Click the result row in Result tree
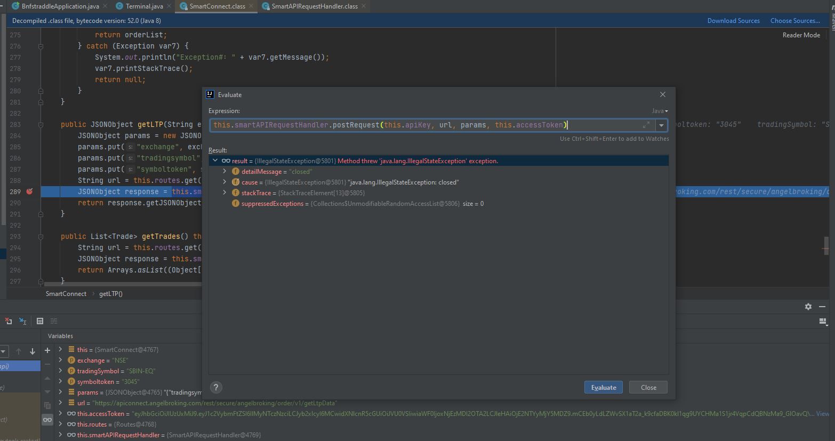 click(438, 161)
